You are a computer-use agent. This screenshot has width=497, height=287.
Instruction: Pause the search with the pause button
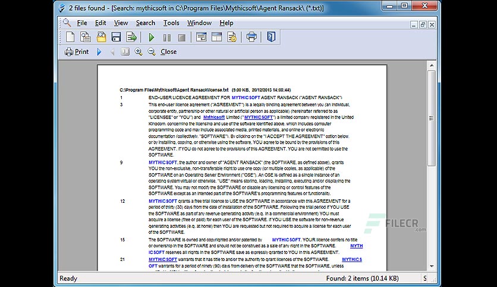point(166,37)
